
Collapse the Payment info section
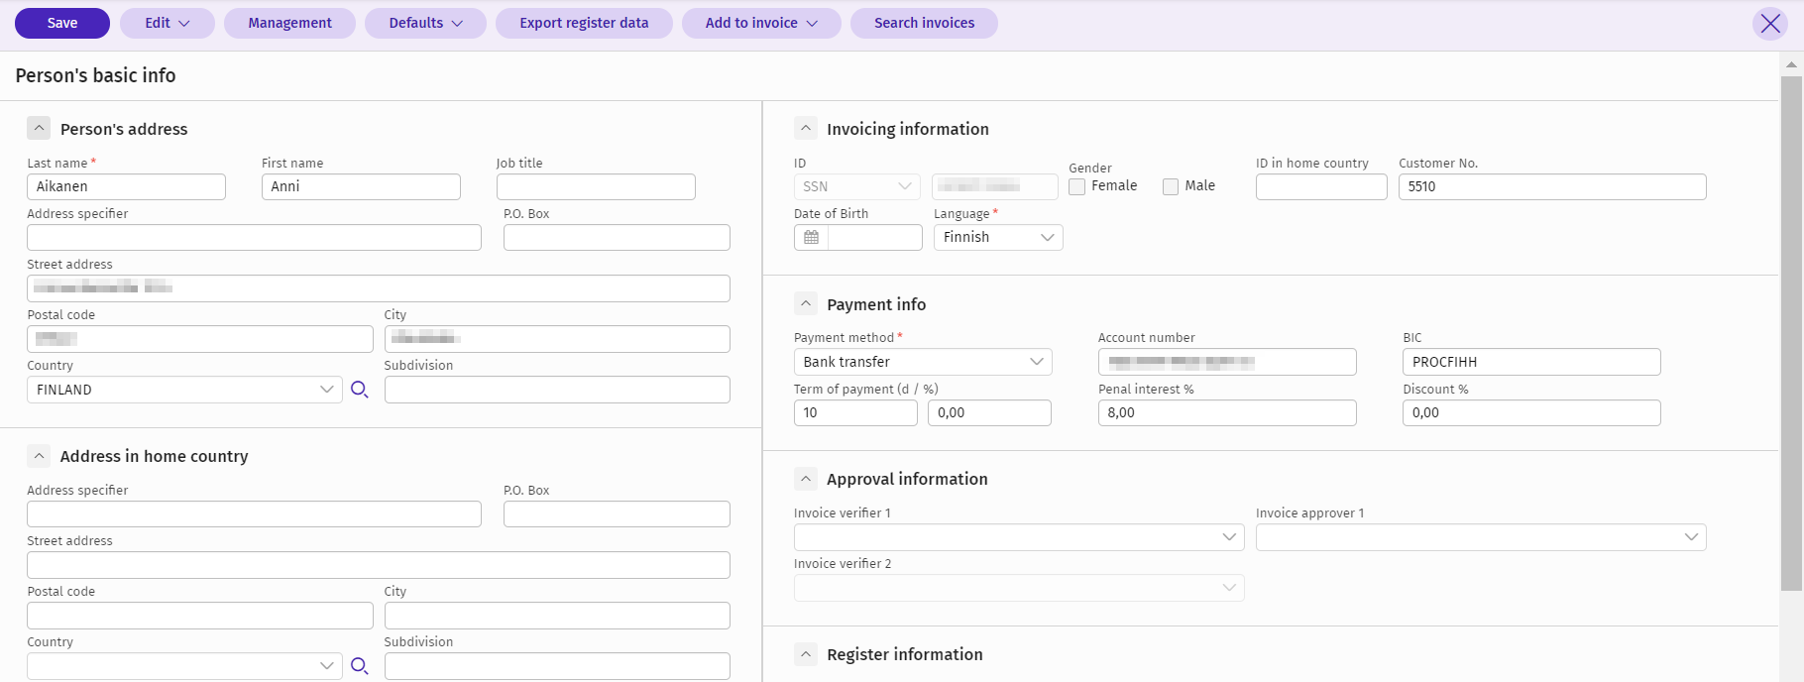[x=806, y=304]
